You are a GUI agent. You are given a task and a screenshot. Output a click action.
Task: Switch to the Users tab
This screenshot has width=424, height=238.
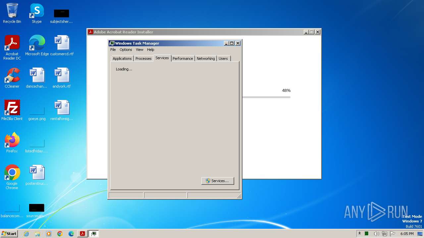point(223,59)
